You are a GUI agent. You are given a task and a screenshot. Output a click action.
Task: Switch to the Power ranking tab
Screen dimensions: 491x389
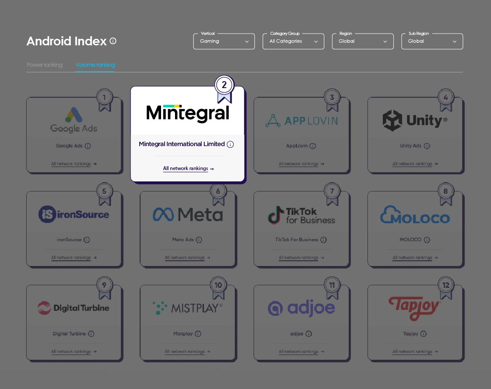pos(45,65)
